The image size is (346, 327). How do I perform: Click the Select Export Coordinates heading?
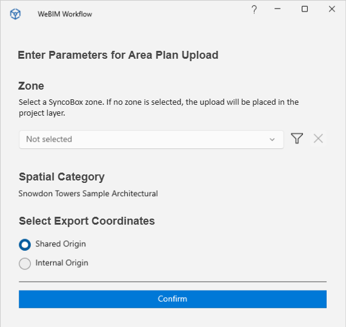click(x=87, y=221)
